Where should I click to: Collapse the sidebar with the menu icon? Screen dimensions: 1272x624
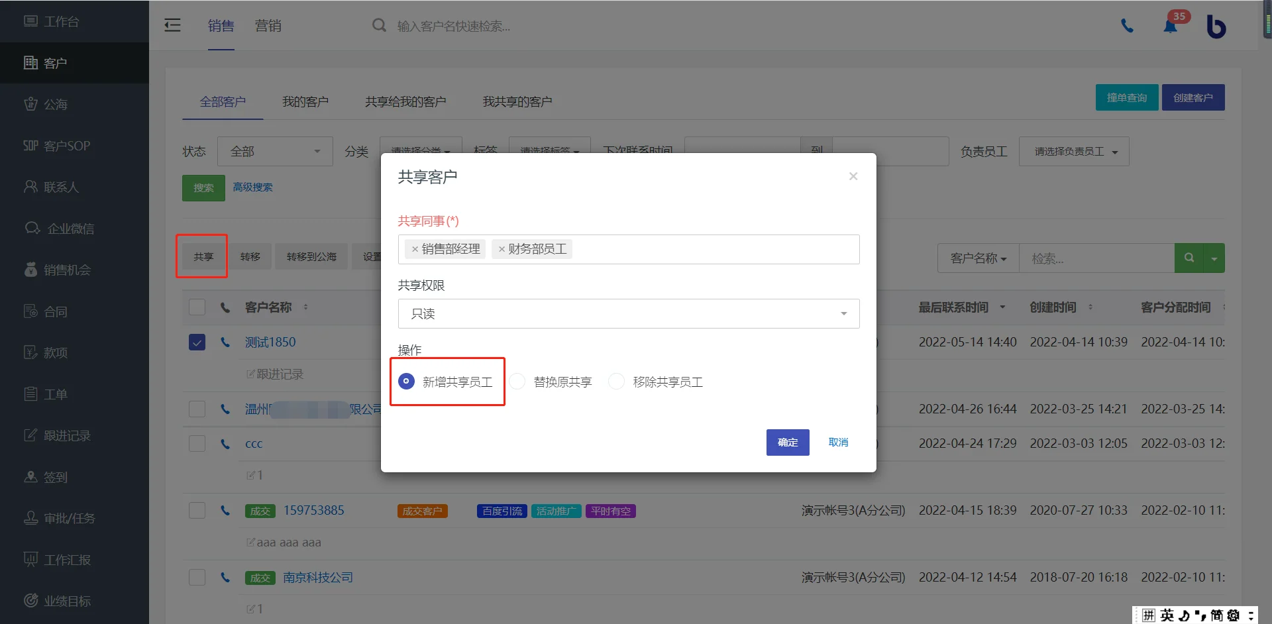(172, 25)
